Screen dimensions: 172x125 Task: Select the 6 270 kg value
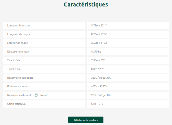96,52
